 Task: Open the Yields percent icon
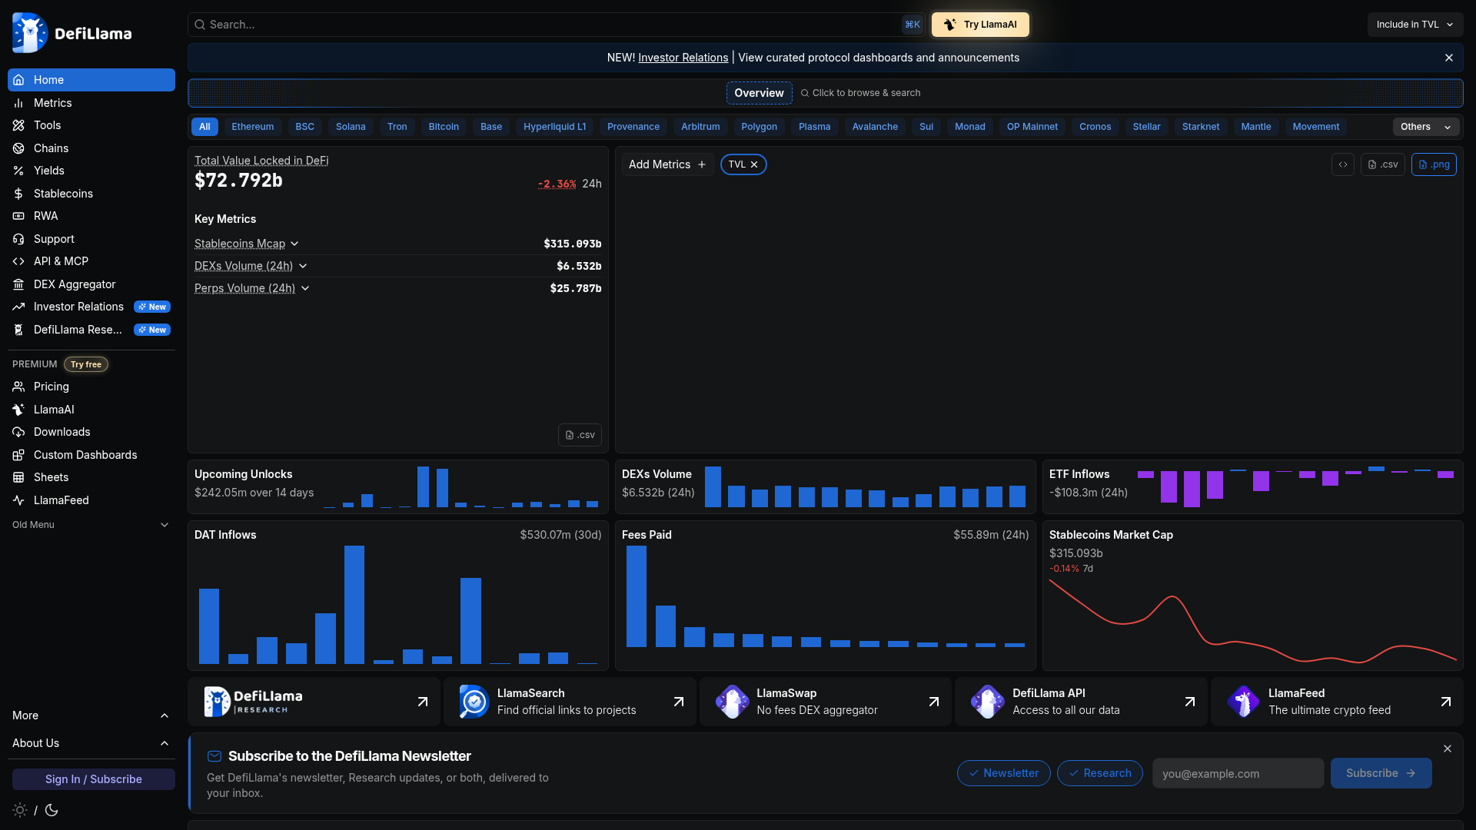click(18, 171)
